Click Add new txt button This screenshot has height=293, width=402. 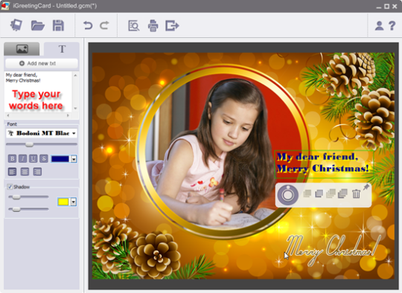pos(42,63)
